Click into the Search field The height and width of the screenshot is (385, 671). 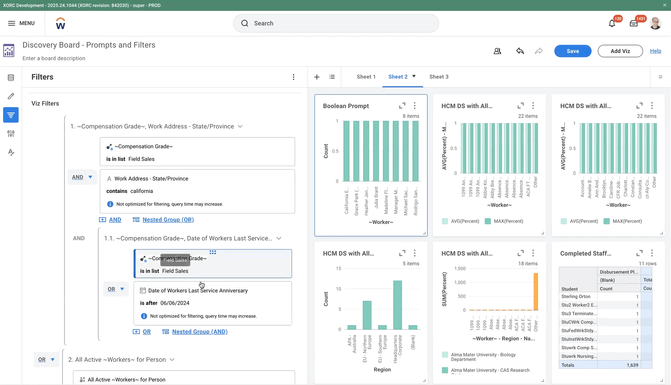pos(336,23)
